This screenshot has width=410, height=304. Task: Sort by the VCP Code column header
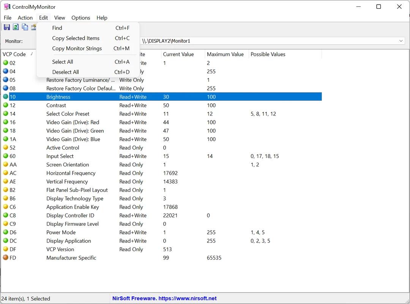point(18,54)
